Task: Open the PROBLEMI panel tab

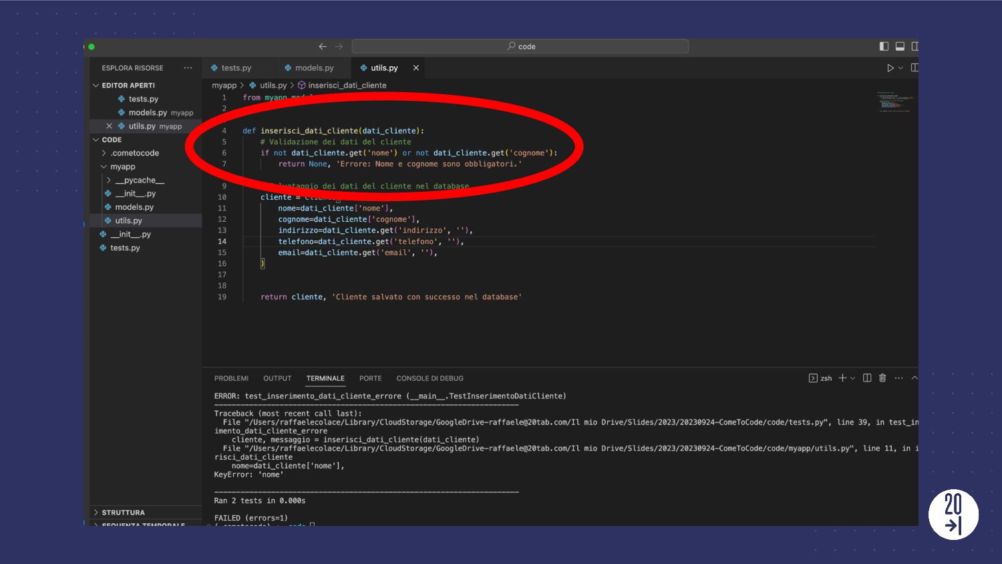Action: 231,378
